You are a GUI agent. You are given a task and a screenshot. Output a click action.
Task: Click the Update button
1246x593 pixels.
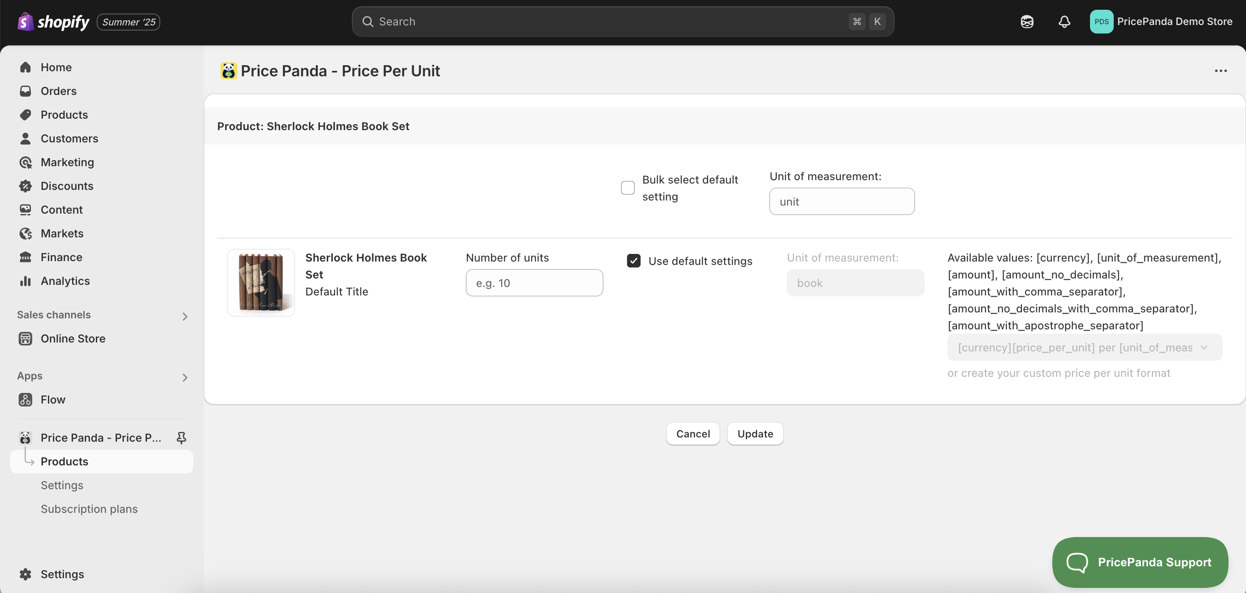pos(755,434)
